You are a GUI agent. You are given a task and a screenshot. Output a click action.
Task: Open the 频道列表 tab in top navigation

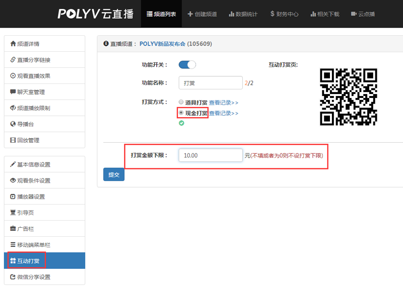161,14
